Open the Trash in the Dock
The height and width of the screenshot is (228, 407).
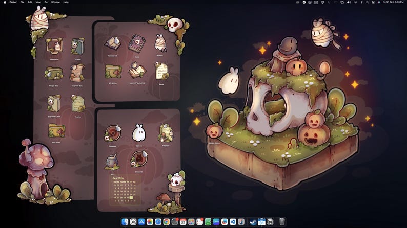tap(282, 222)
